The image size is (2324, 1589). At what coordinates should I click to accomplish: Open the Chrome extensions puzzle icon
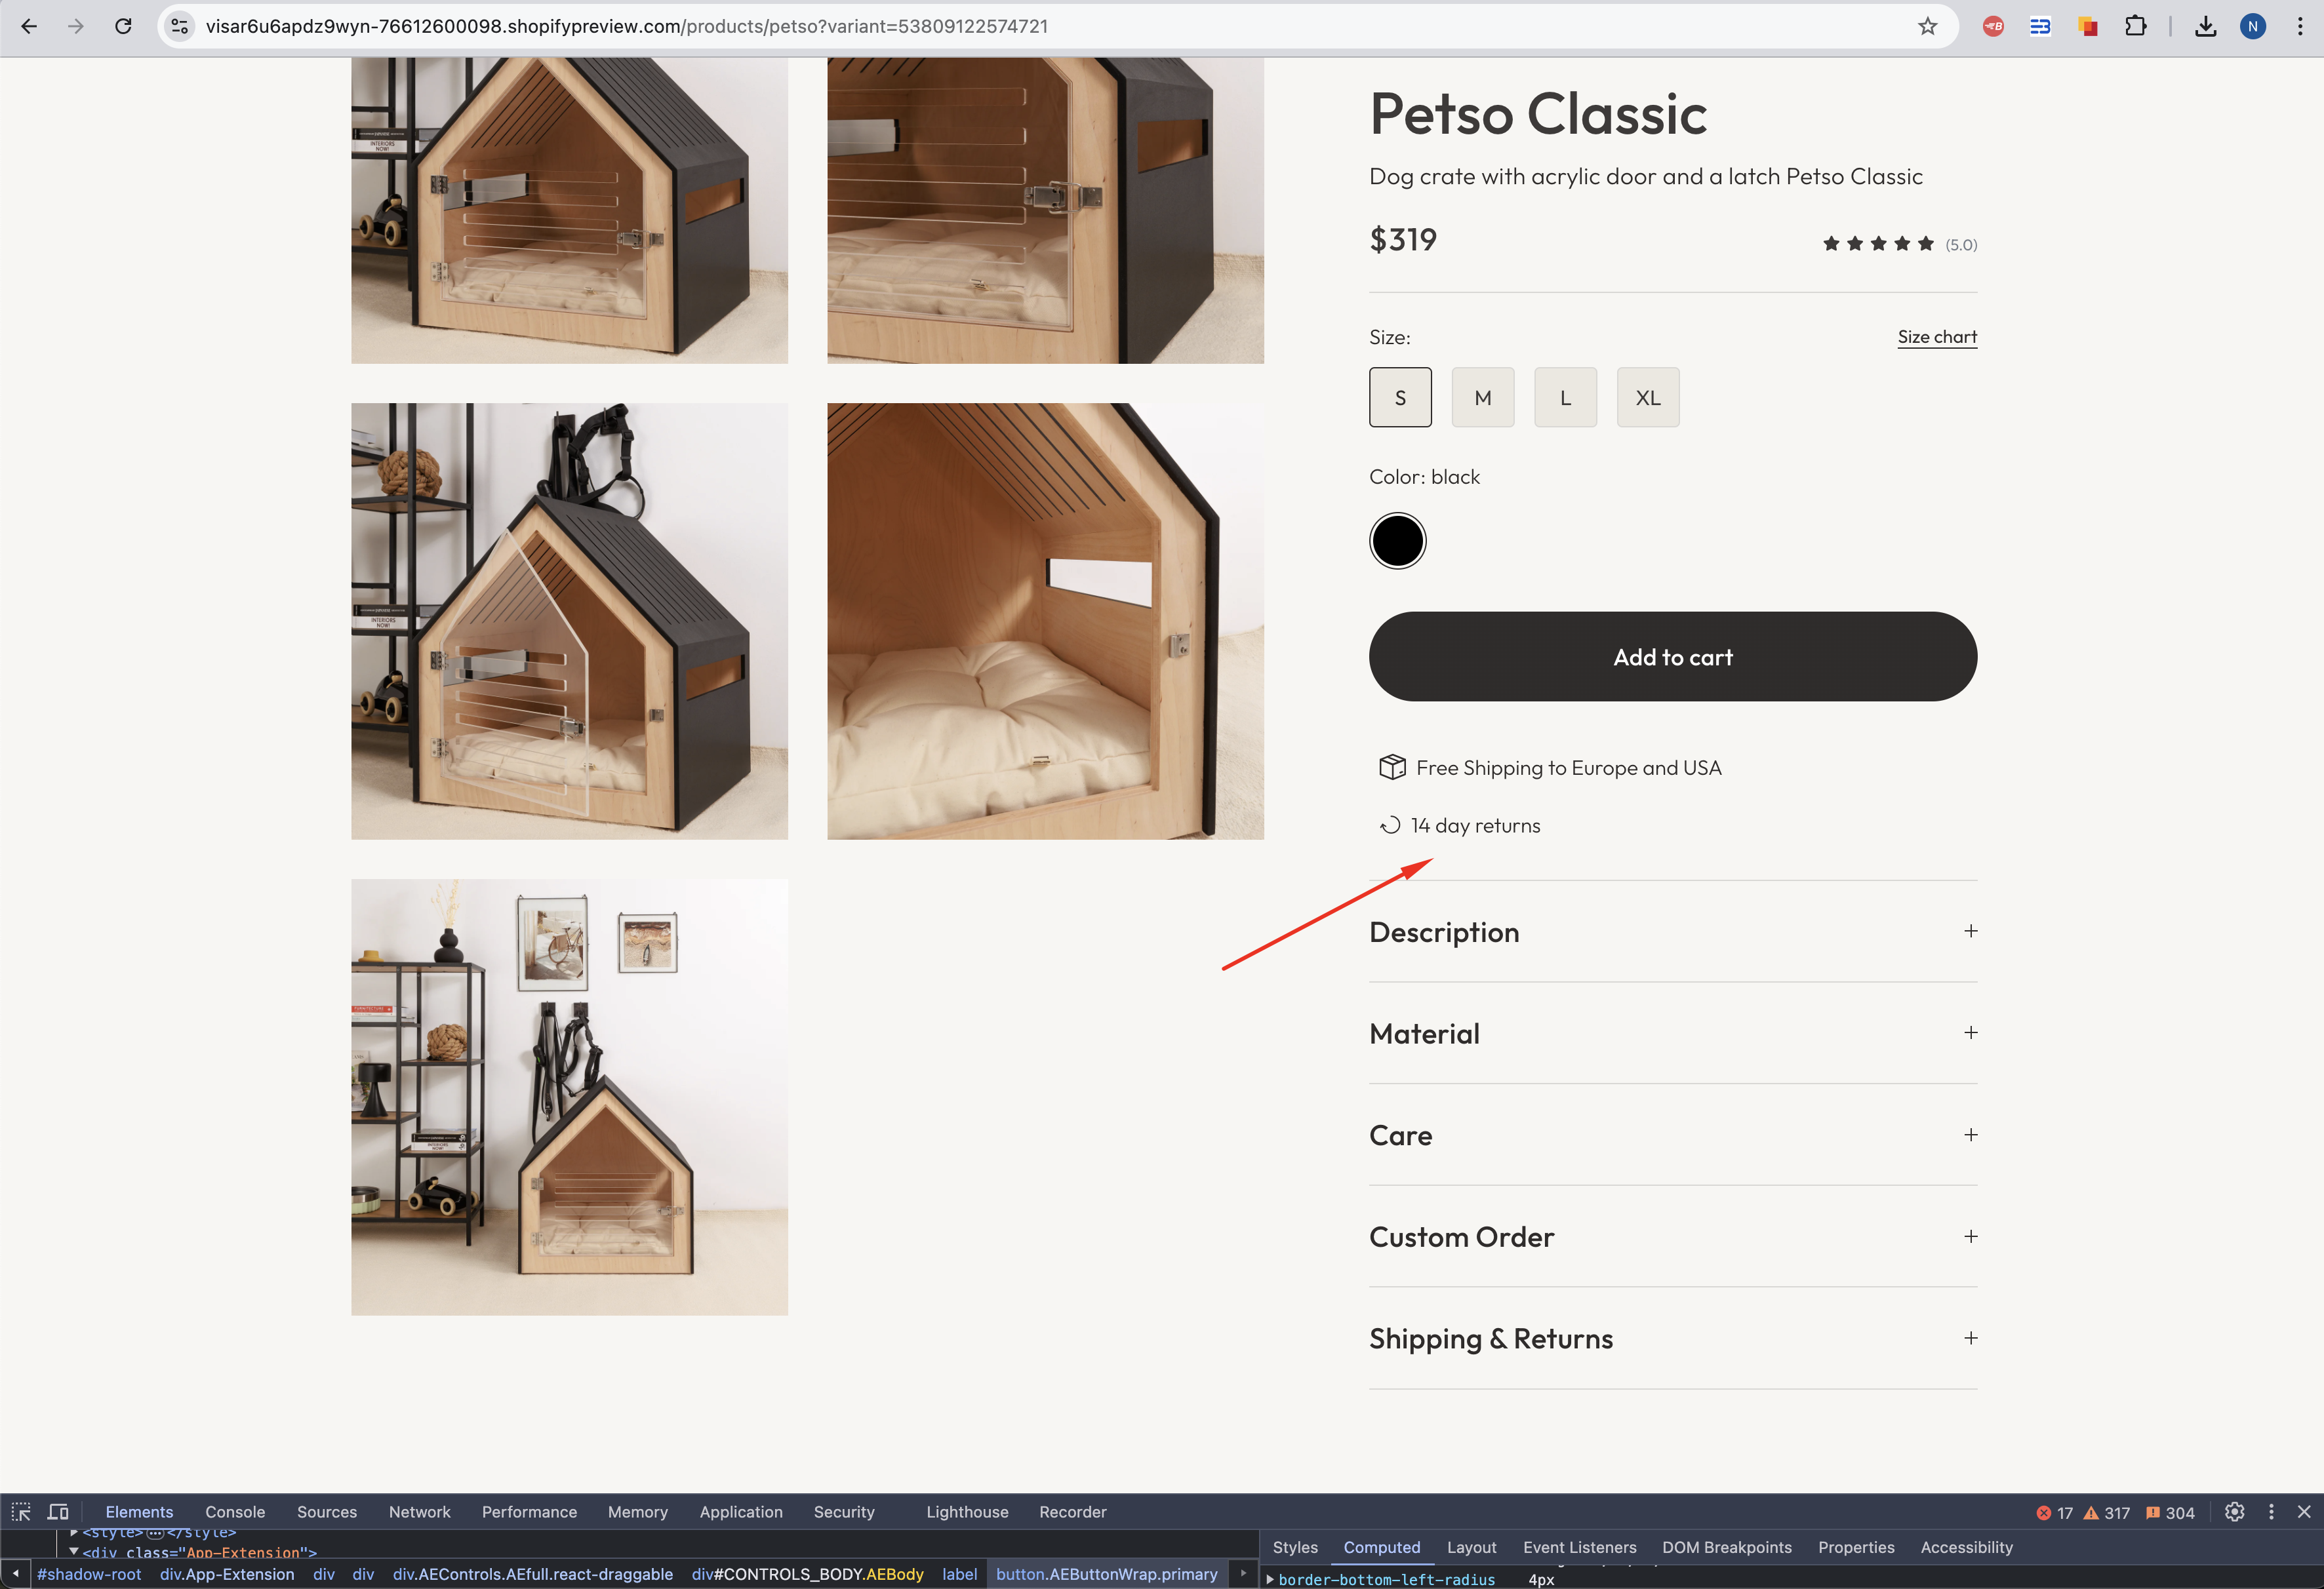pyautogui.click(x=2135, y=27)
